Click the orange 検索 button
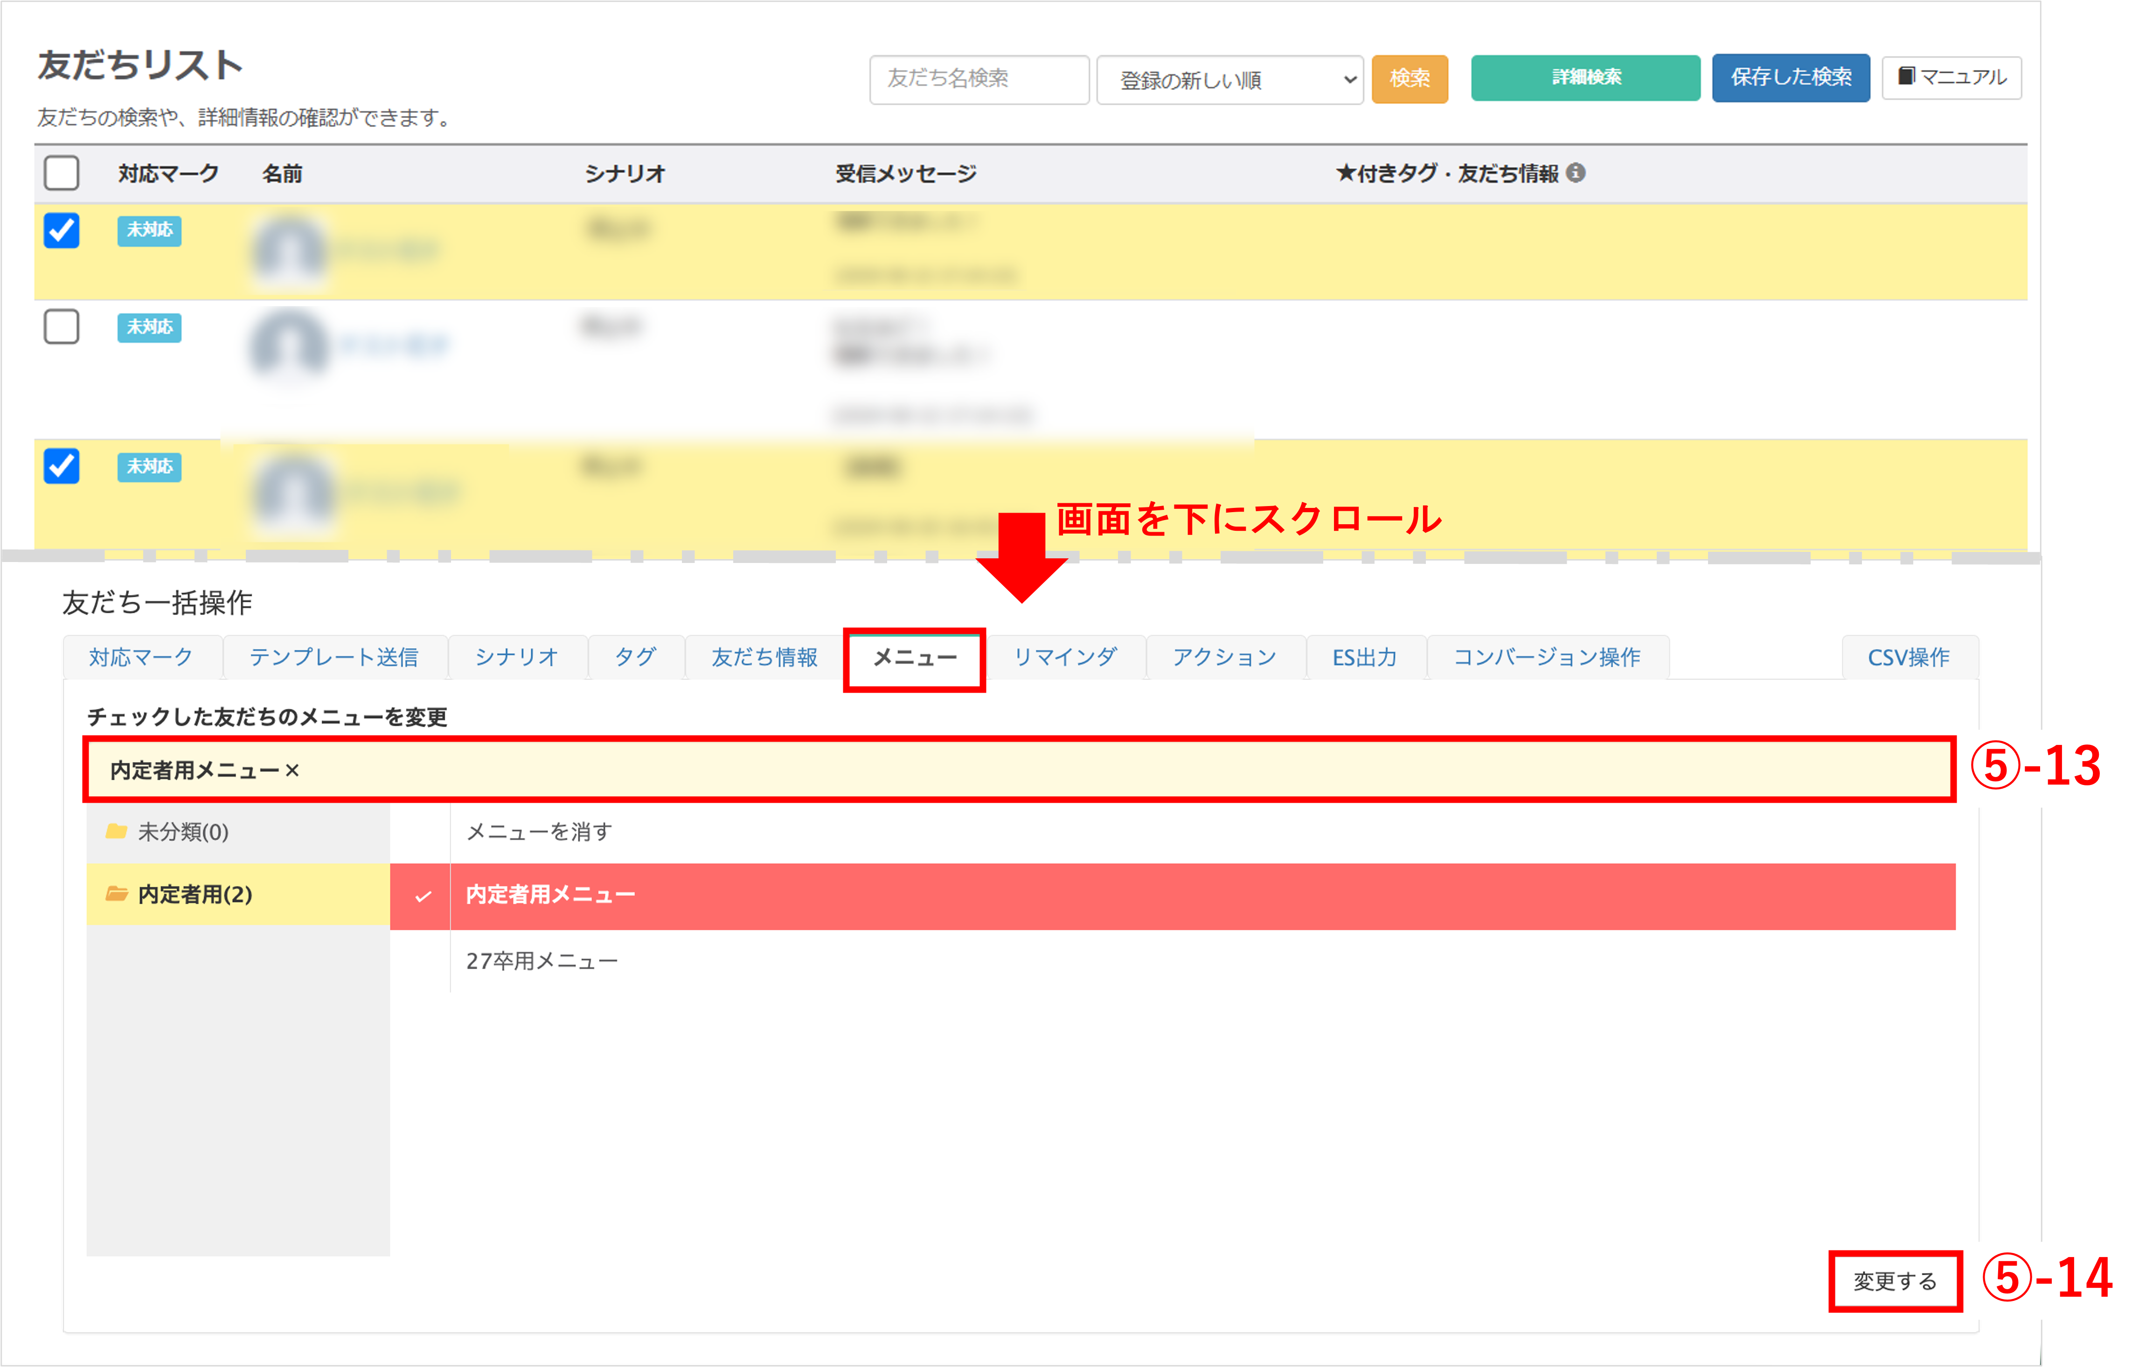The height and width of the screenshot is (1368, 2146). click(x=1409, y=78)
